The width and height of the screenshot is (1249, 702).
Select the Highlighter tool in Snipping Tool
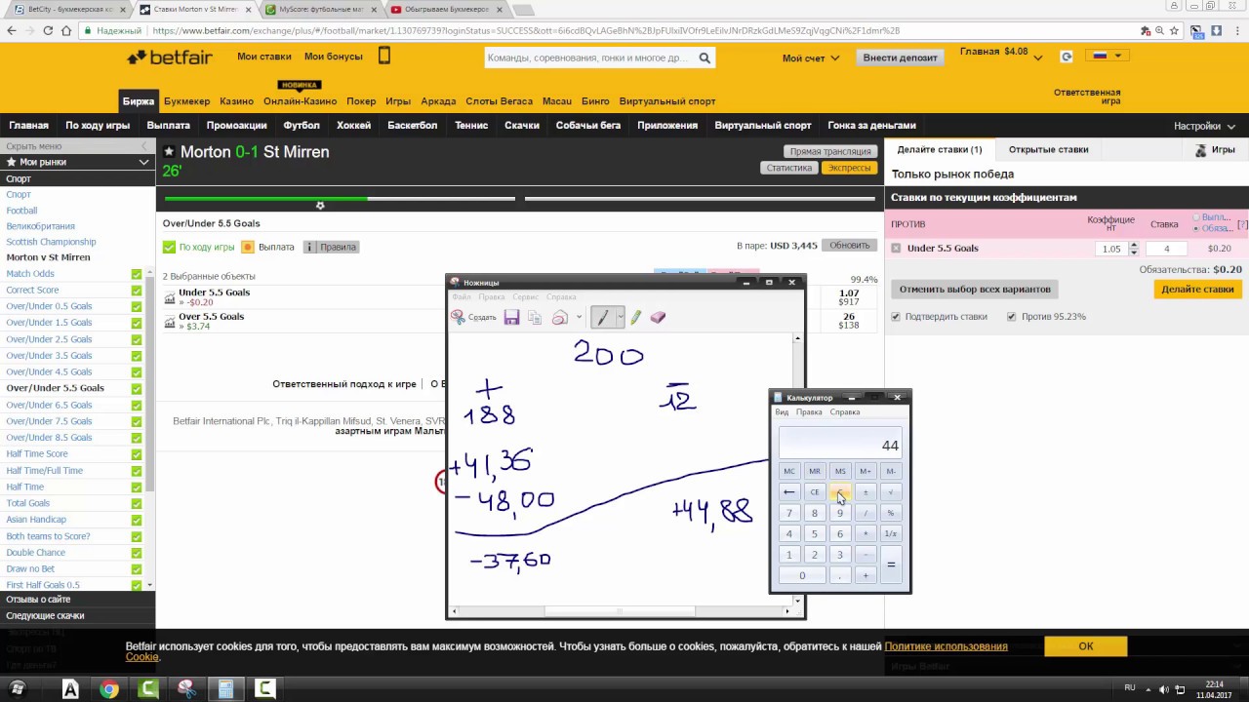pos(636,318)
